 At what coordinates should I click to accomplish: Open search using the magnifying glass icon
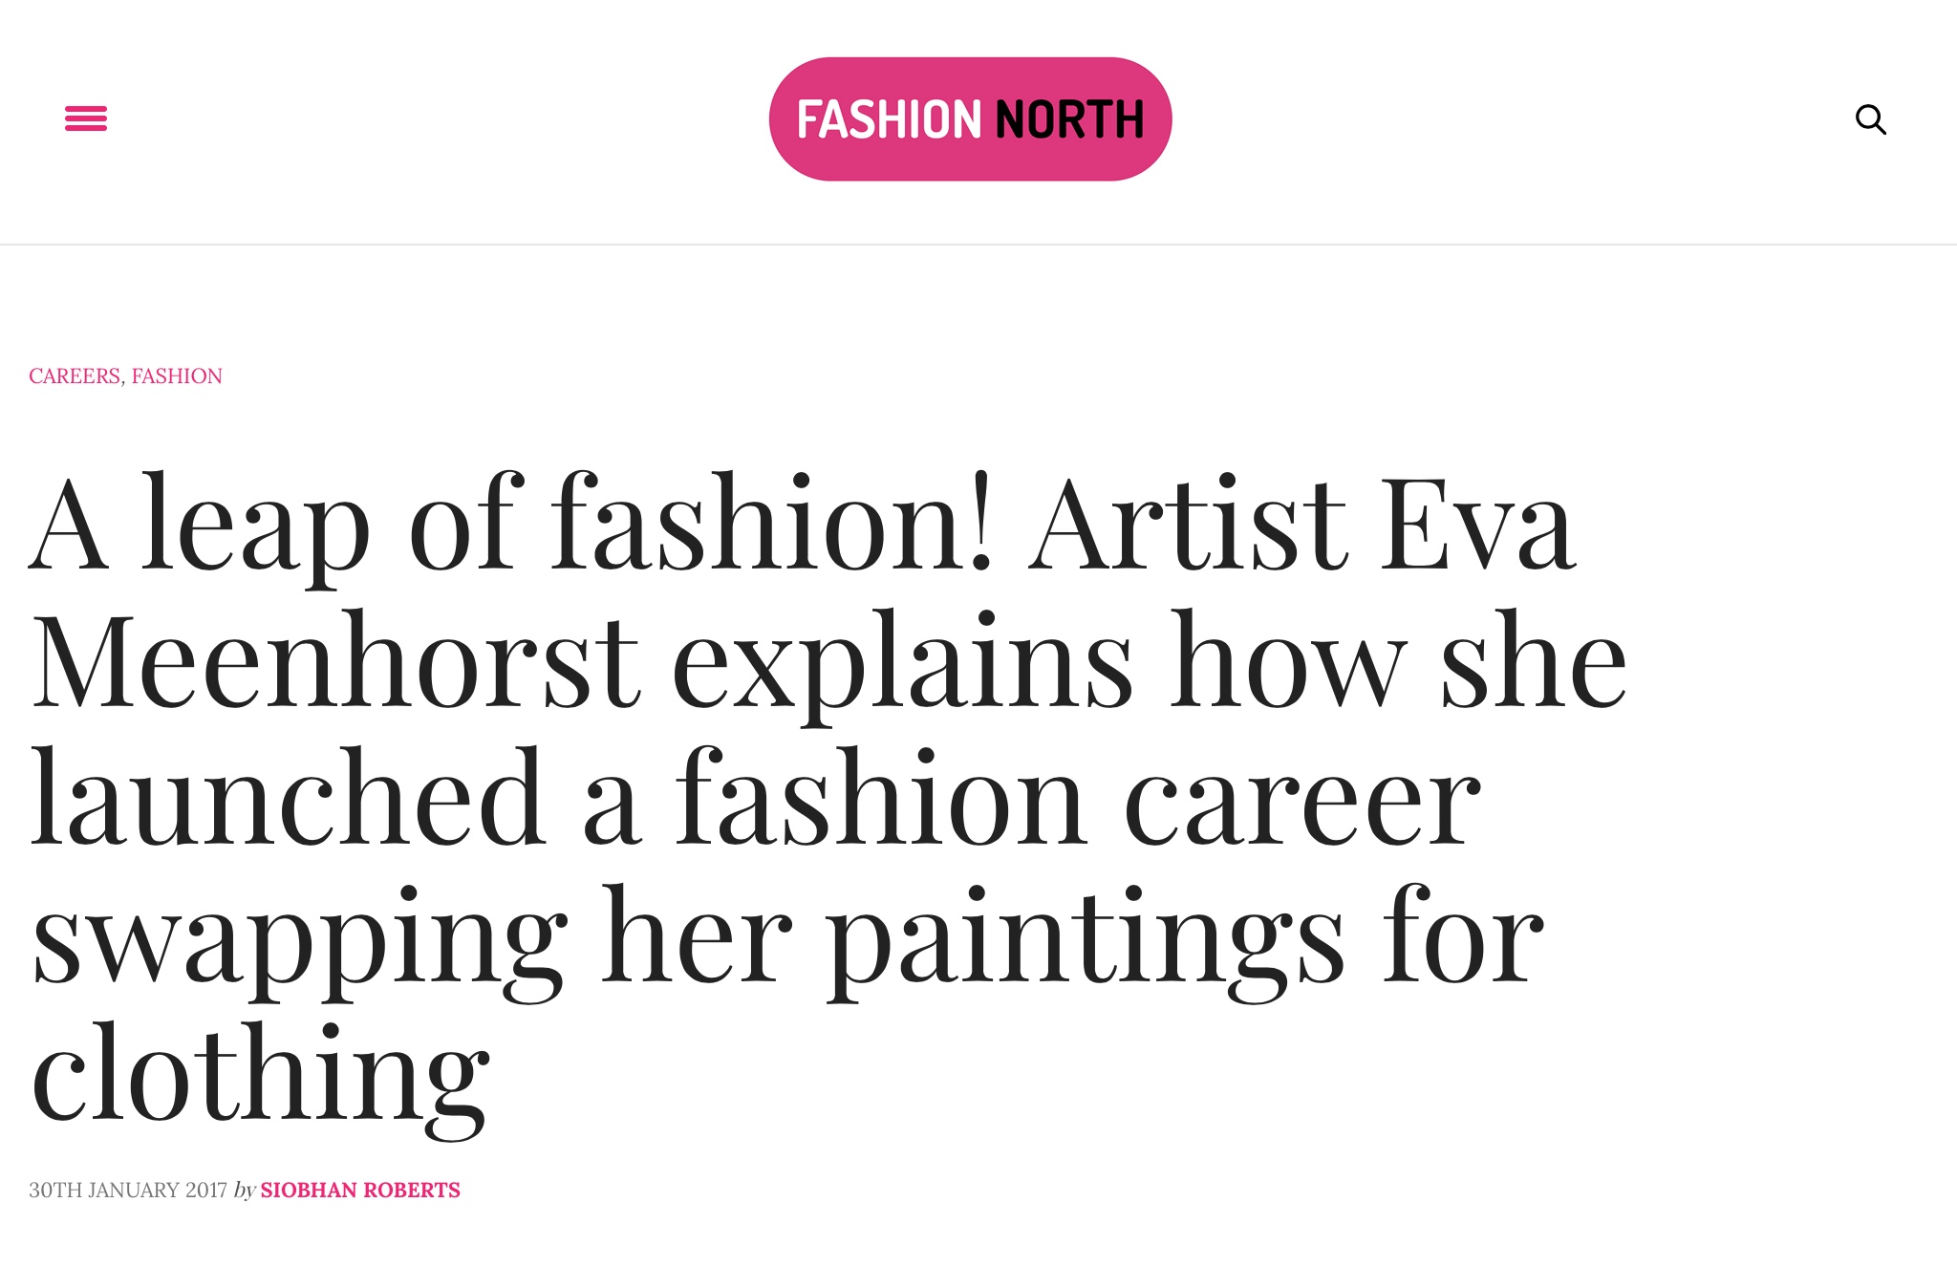1870,119
